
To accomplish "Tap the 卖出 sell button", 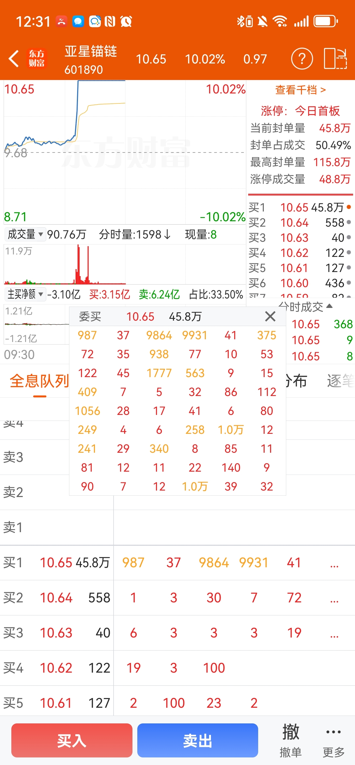I will coord(197,740).
